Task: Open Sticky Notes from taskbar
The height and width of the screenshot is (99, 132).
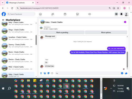Action: [x=35, y=81]
